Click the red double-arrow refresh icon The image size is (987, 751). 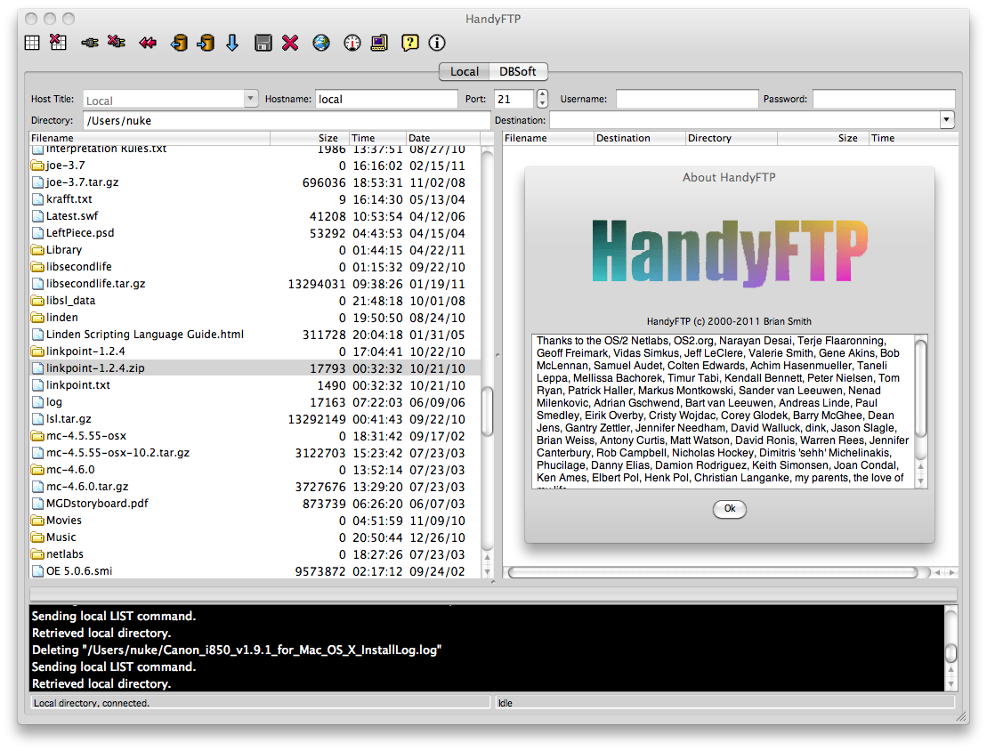click(x=148, y=43)
